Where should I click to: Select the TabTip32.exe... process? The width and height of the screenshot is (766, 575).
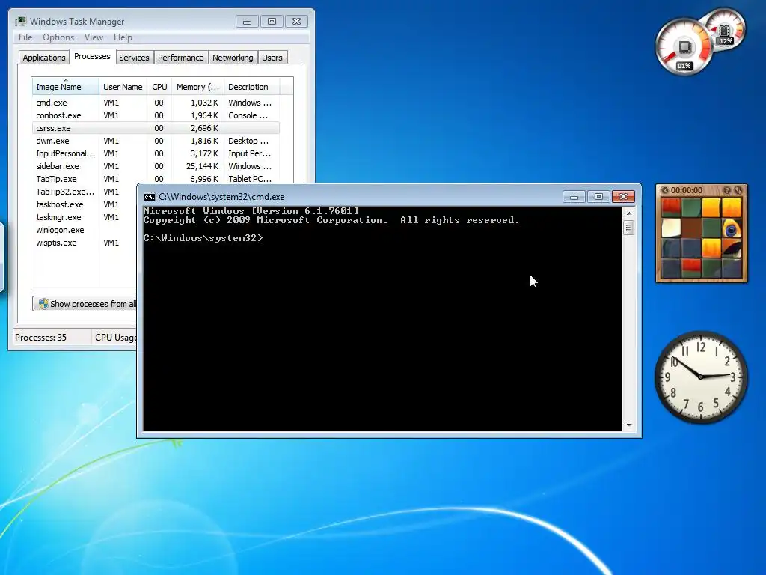tap(84, 192)
